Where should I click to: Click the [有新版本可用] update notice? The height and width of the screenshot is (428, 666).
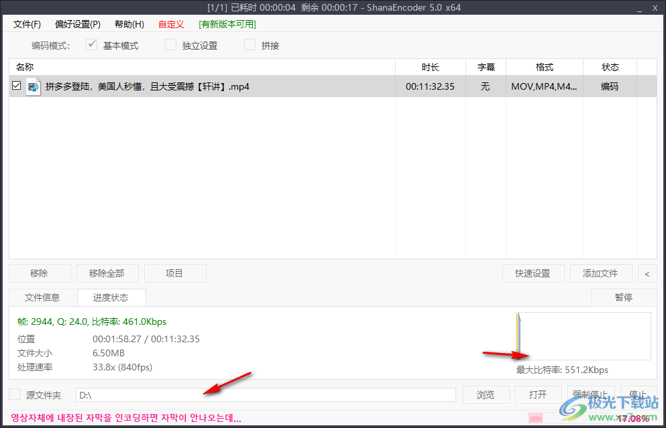coord(227,25)
